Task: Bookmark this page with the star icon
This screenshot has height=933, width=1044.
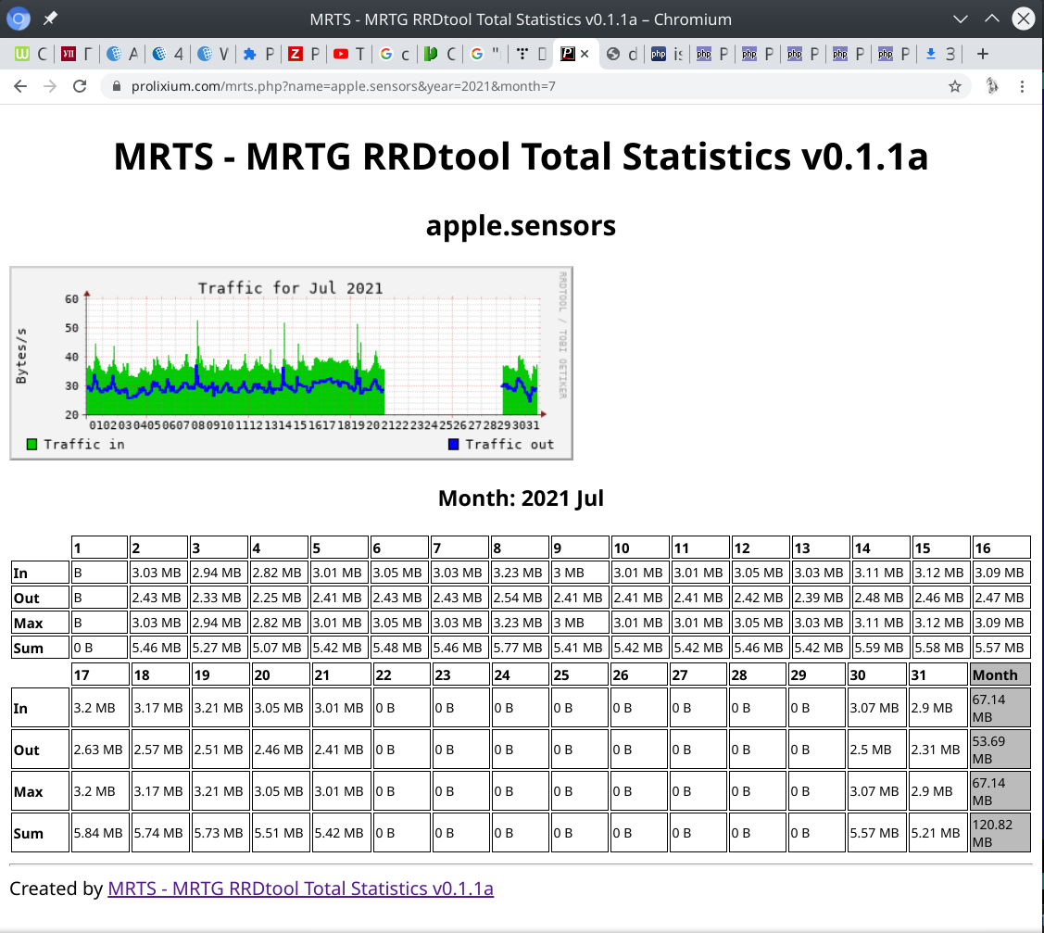Action: click(955, 86)
